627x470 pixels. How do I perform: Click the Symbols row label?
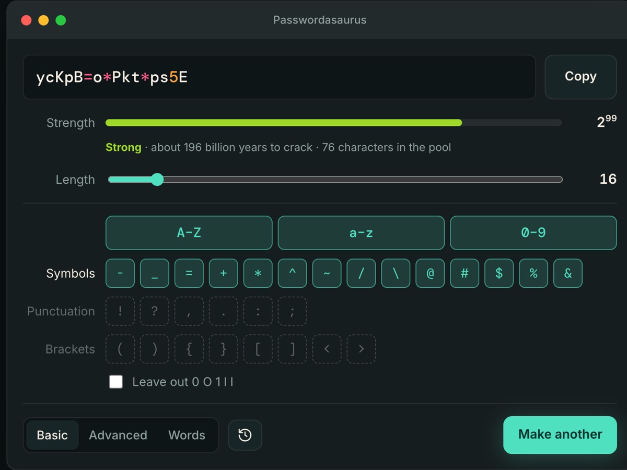pyautogui.click(x=71, y=274)
